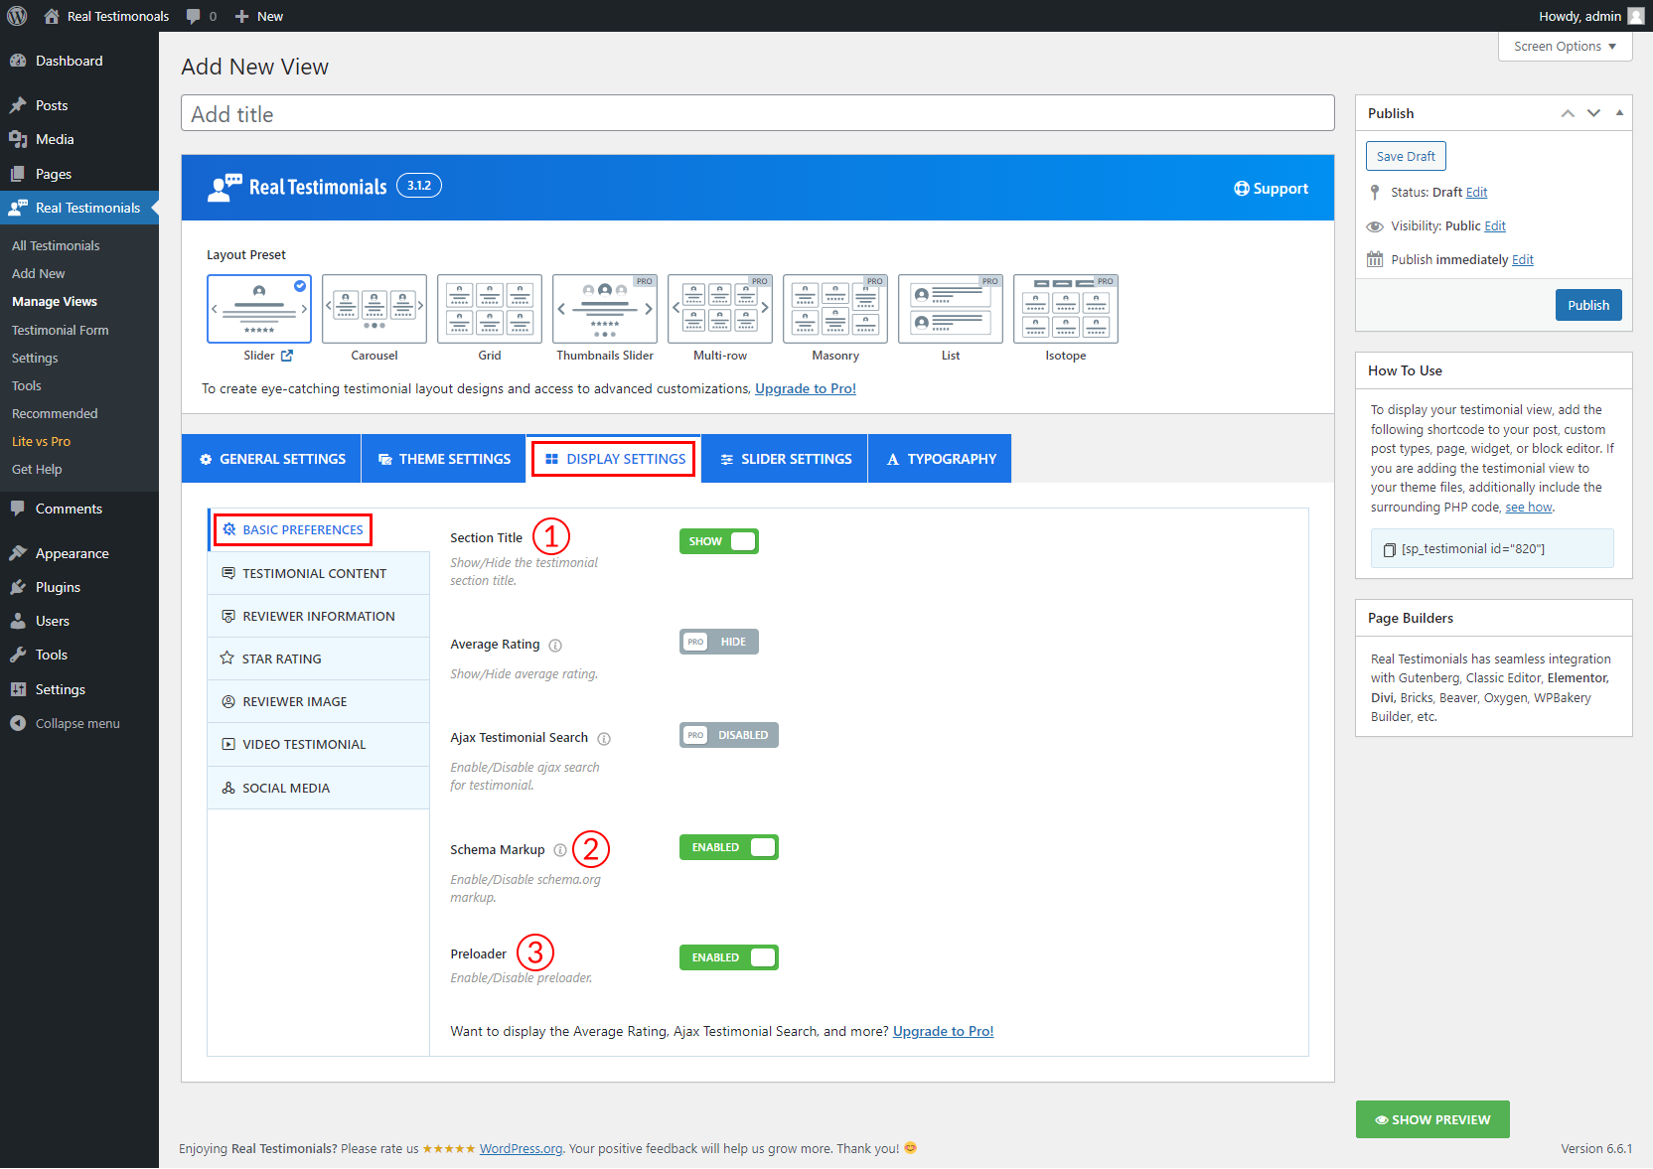The height and width of the screenshot is (1169, 1653).
Task: Click the Users icon in sidebar
Action: 18,621
